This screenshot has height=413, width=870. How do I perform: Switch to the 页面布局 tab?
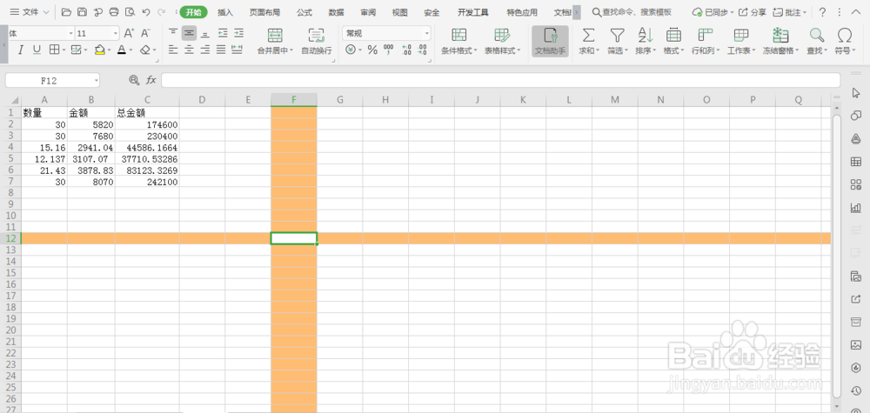coord(264,12)
